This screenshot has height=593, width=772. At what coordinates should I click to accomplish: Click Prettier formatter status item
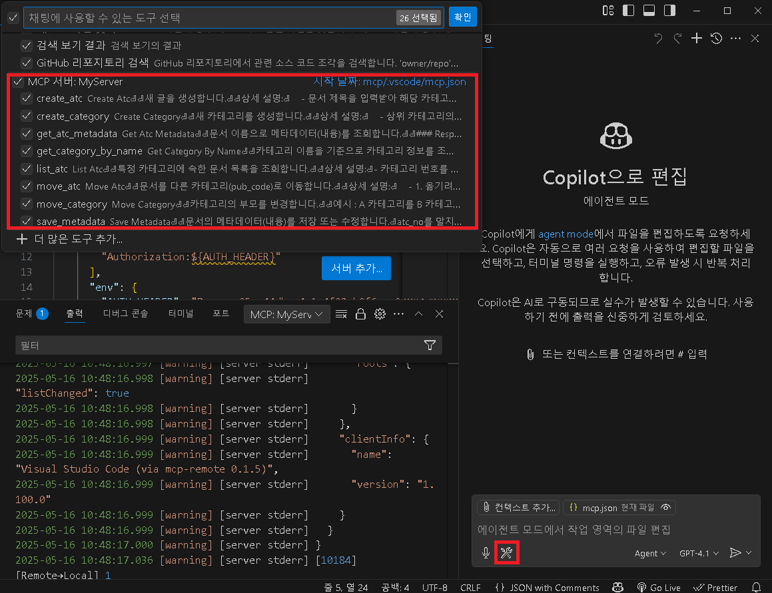pos(715,587)
